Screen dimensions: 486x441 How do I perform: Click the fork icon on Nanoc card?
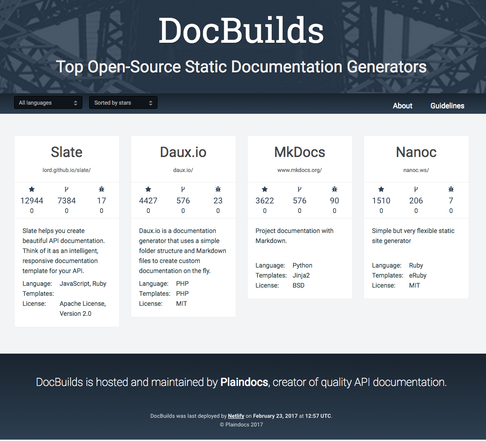click(x=416, y=189)
